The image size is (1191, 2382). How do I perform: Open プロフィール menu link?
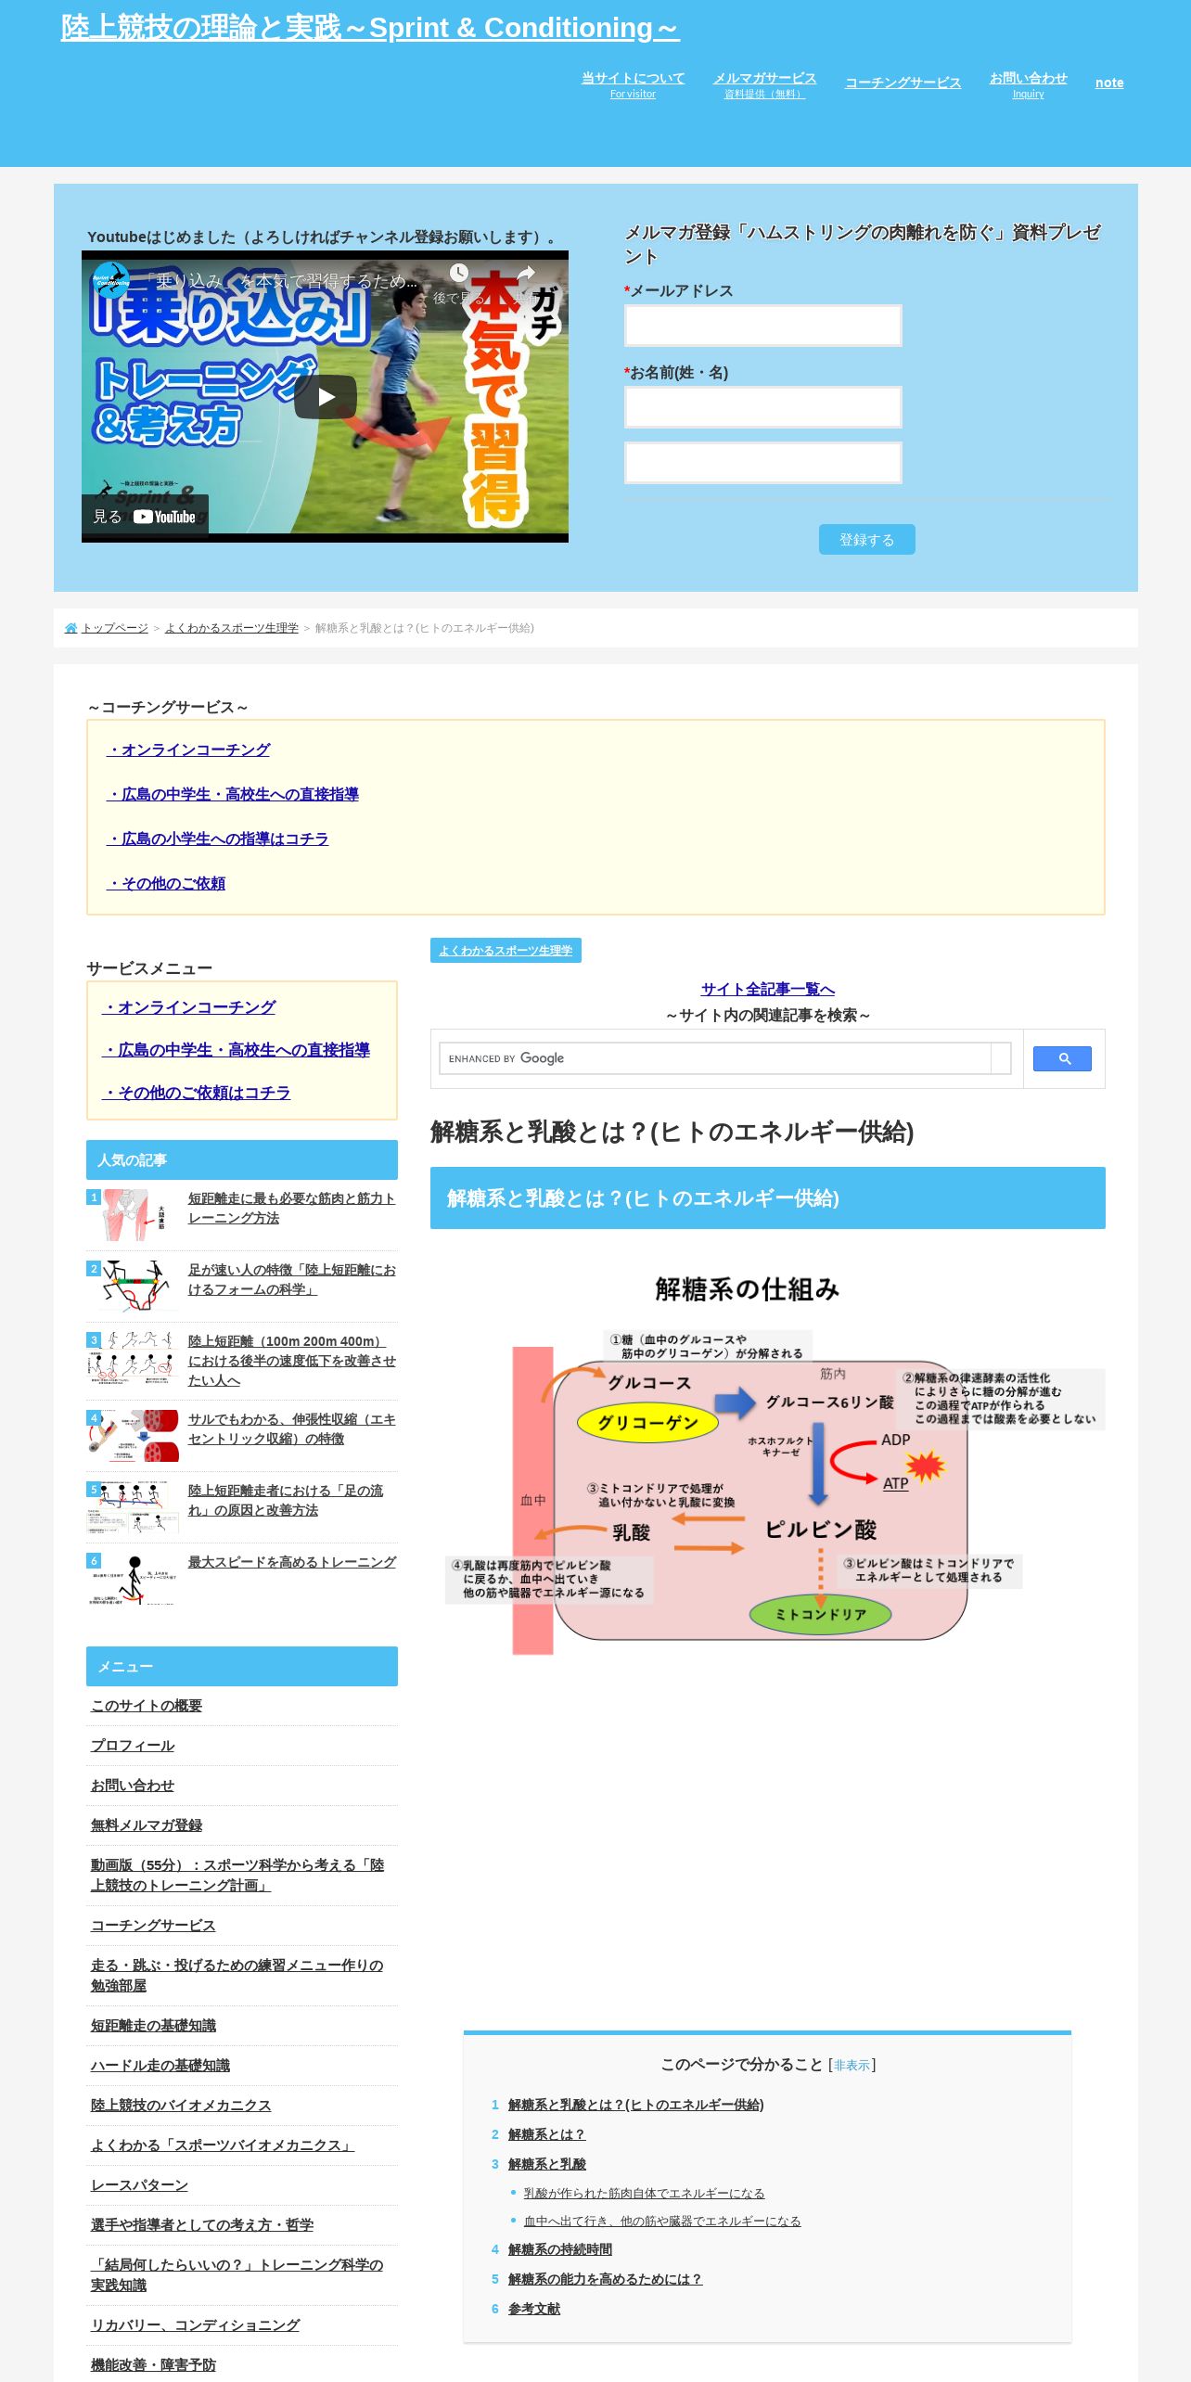133,1746
